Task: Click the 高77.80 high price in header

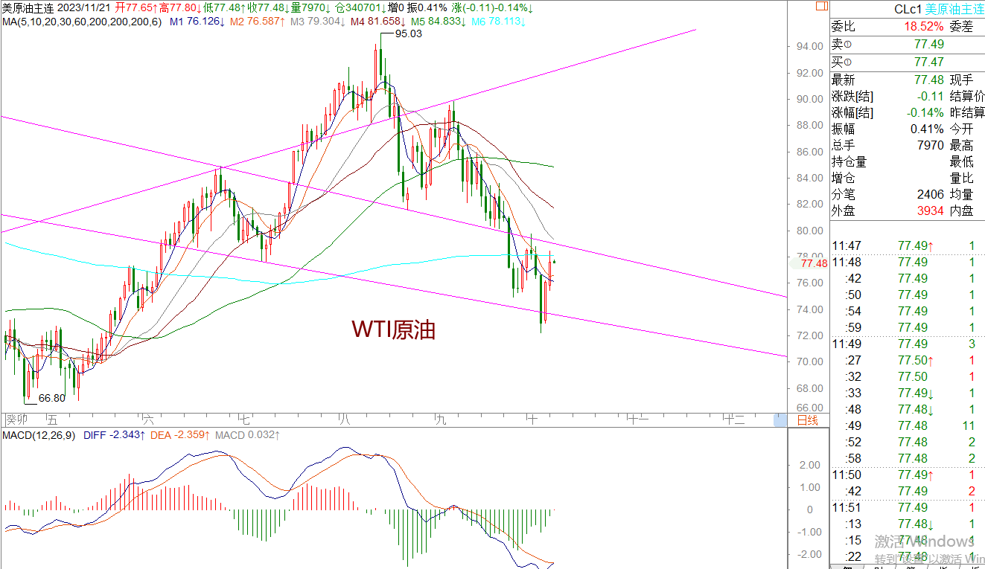Action: click(x=179, y=7)
